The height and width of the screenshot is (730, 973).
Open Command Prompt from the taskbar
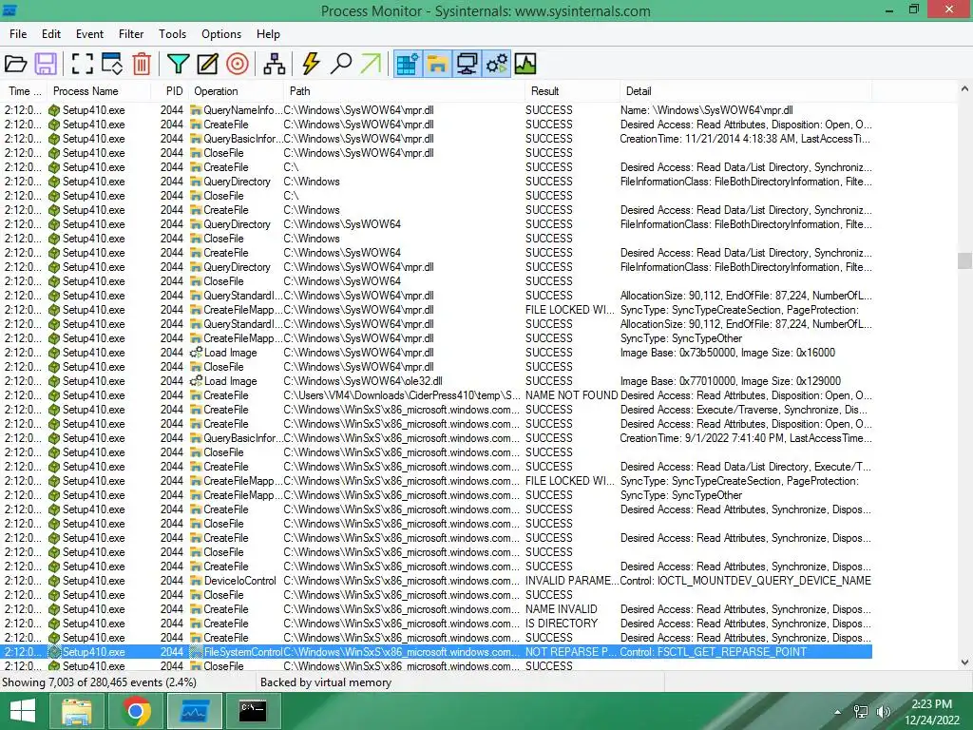point(253,711)
